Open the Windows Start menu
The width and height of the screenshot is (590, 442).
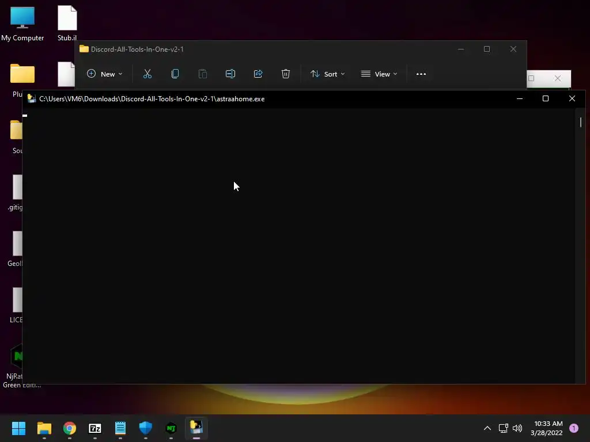[18, 428]
